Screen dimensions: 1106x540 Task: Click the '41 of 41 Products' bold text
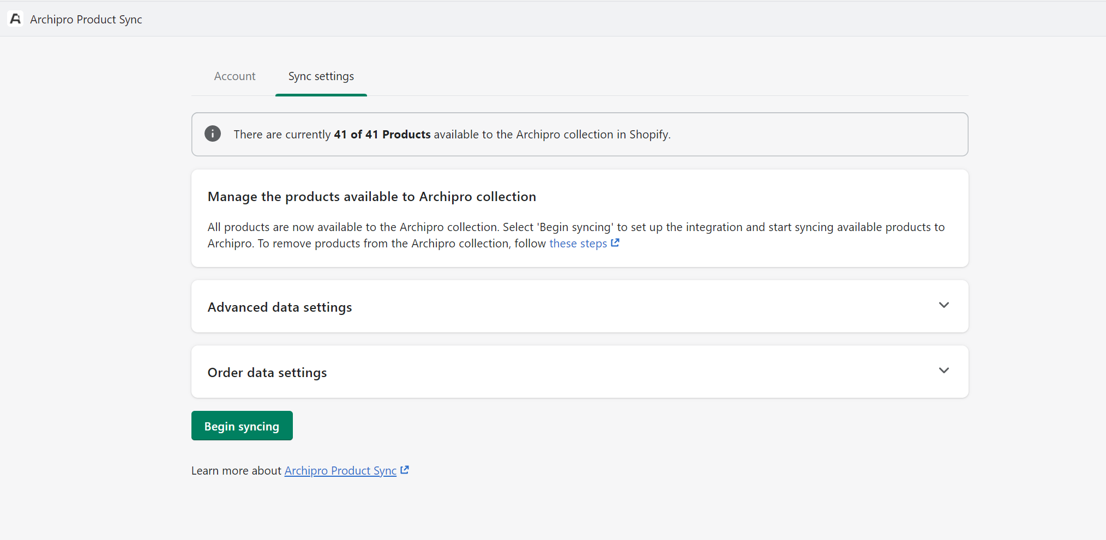pos(382,135)
